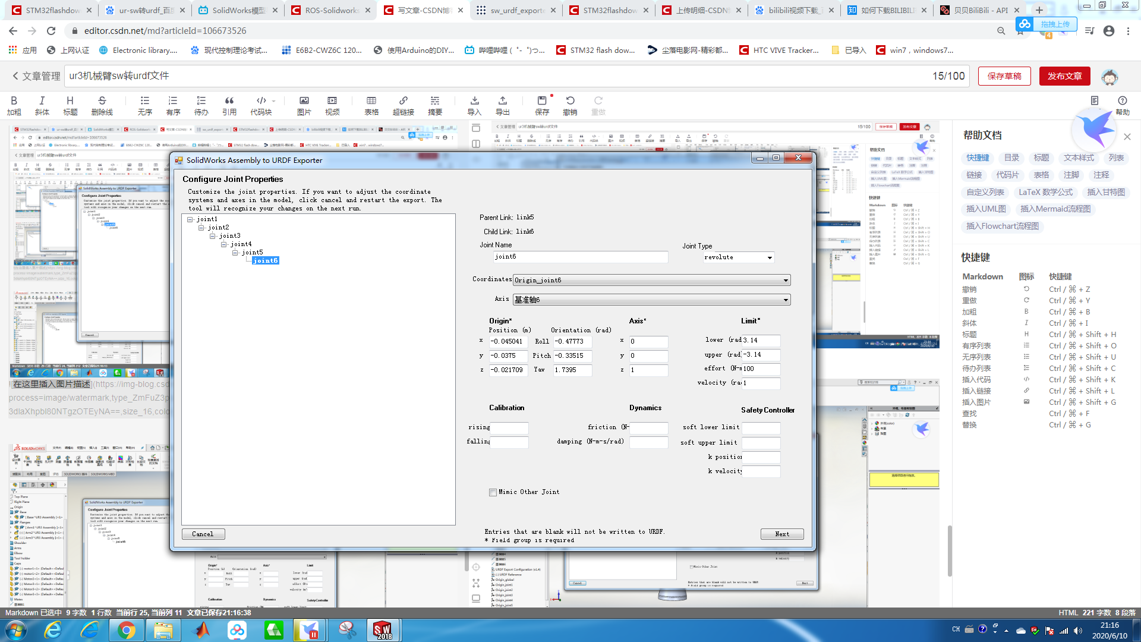The image size is (1141, 642).
Task: Click the Joint Name input field
Action: [581, 257]
